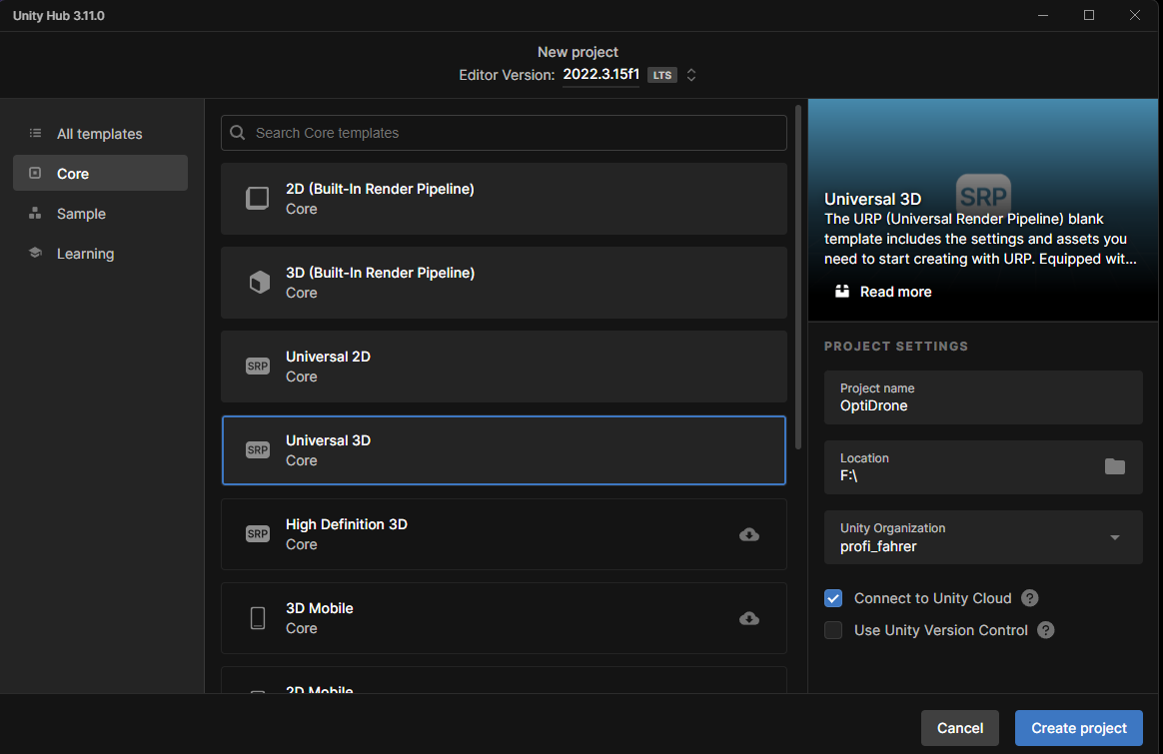Close the Unity Hub window
This screenshot has width=1163, height=754.
(x=1135, y=15)
